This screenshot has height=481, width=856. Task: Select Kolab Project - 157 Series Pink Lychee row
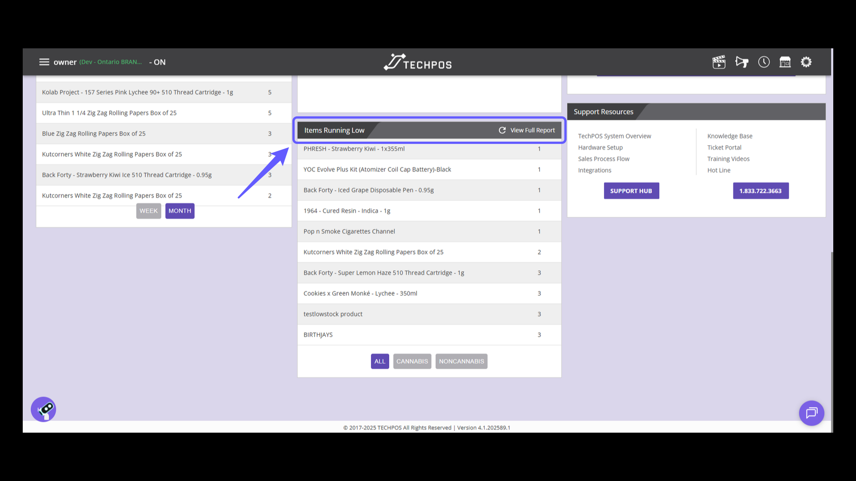coord(164,92)
